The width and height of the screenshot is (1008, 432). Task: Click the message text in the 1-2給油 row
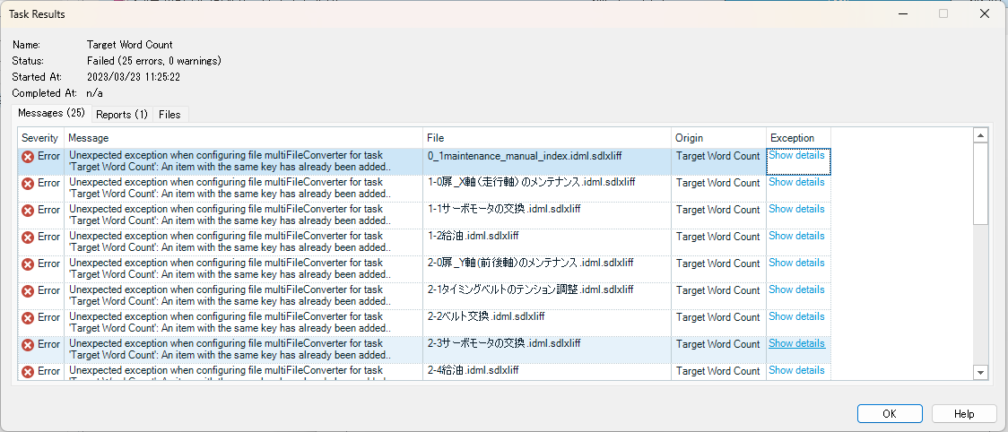pyautogui.click(x=230, y=242)
